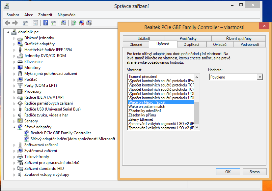Toggle the action pane toolbar icon
Viewport: 272px width, 191px height.
(x=53, y=23)
